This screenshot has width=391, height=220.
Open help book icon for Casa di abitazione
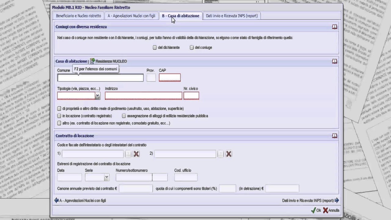pos(334,61)
